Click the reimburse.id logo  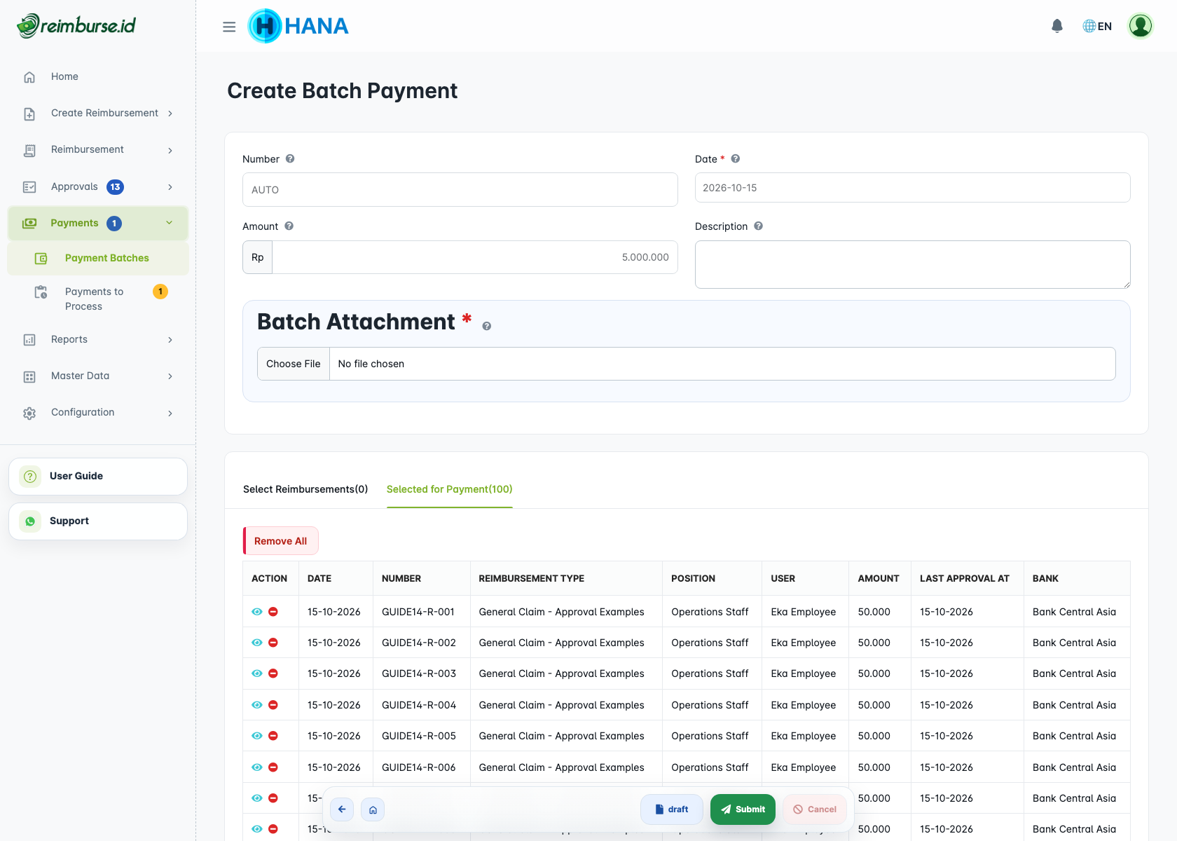[77, 26]
